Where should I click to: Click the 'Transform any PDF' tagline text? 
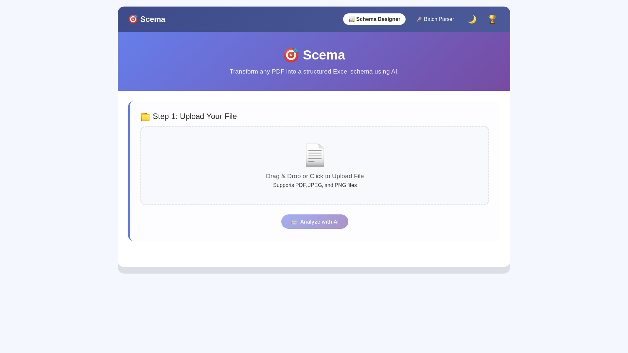(x=314, y=72)
